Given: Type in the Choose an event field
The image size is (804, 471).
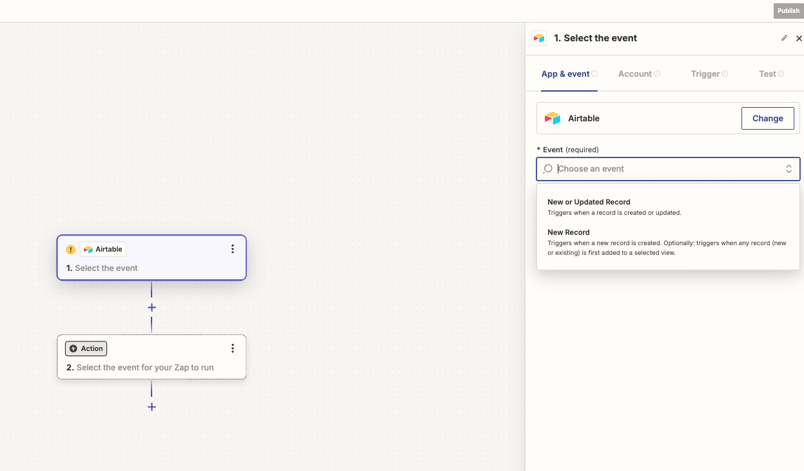Looking at the screenshot, I should click(x=664, y=169).
